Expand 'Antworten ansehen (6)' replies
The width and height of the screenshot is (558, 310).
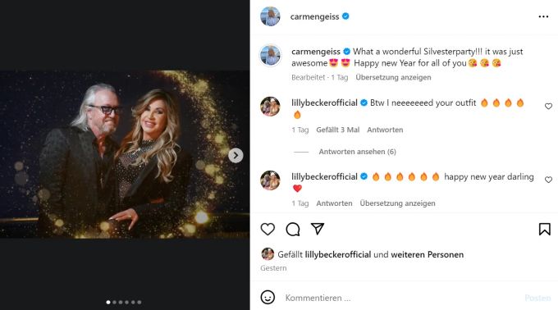click(x=357, y=152)
